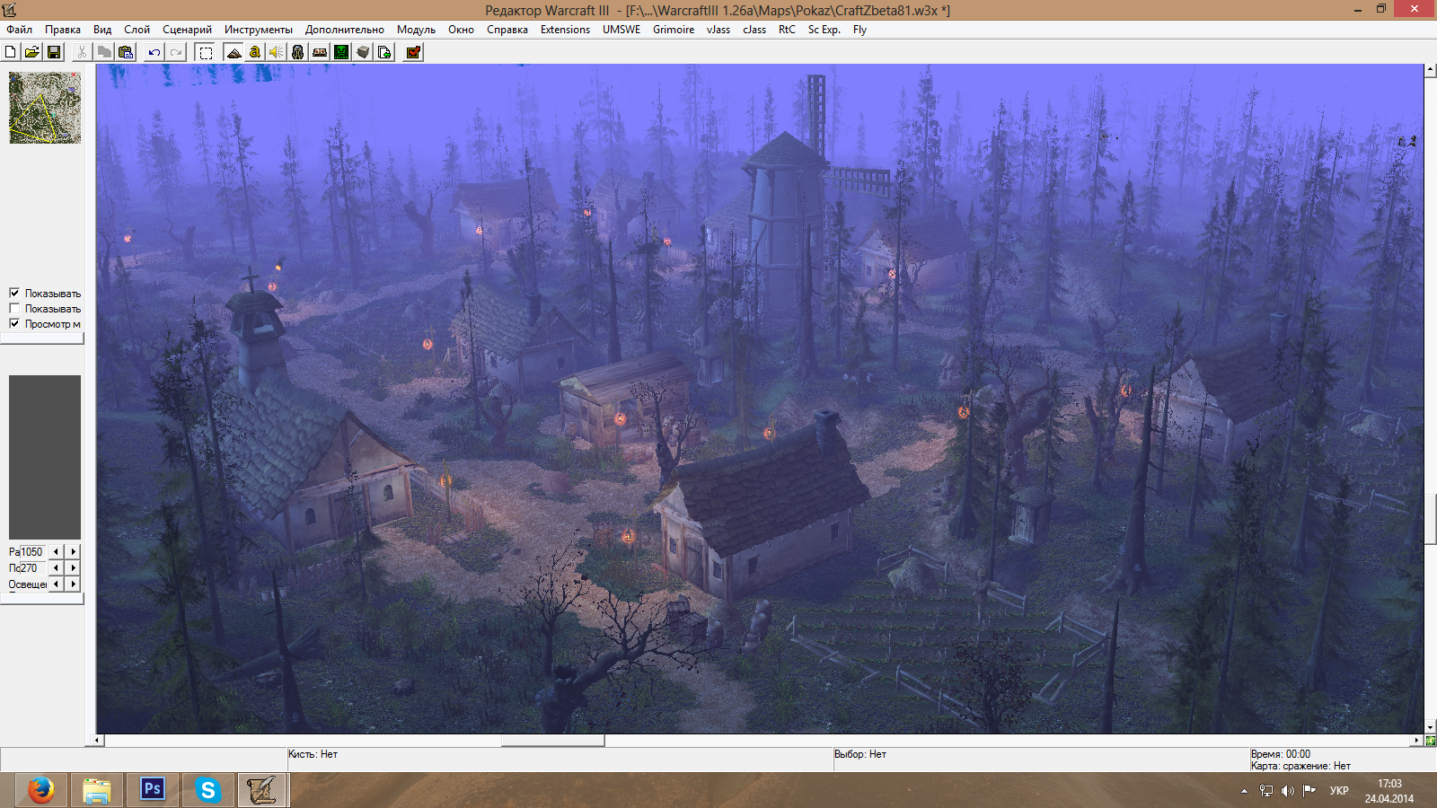Click the Paste clipboard icon
The width and height of the screenshot is (1437, 808).
[126, 52]
